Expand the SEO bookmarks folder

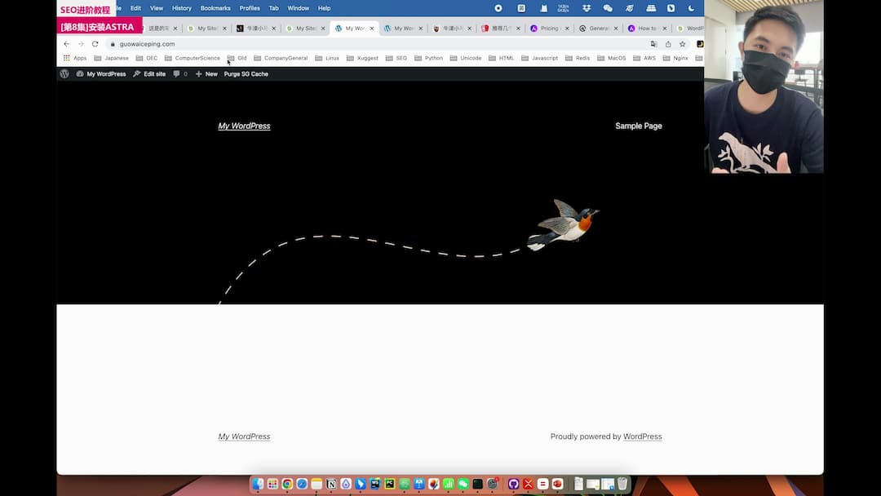click(x=396, y=58)
